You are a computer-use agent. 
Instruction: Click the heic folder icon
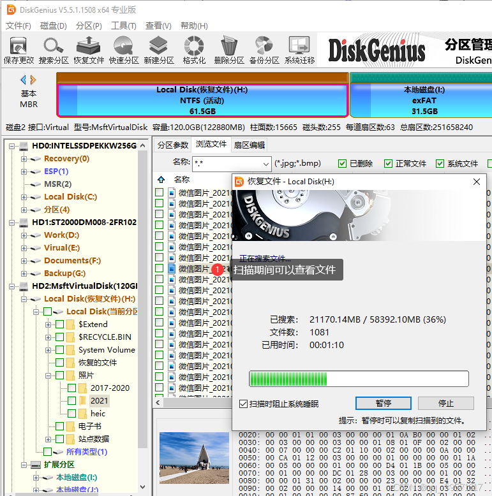[x=82, y=413]
